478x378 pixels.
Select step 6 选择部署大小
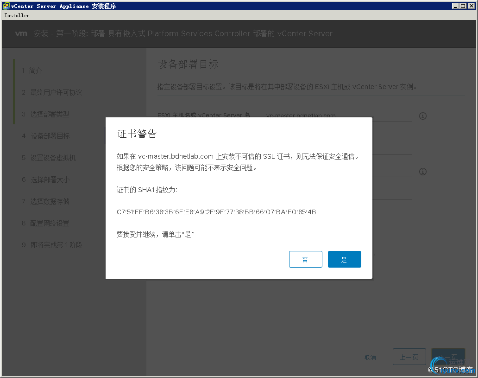point(46,179)
